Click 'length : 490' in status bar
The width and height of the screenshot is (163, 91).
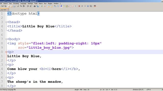[78, 90]
